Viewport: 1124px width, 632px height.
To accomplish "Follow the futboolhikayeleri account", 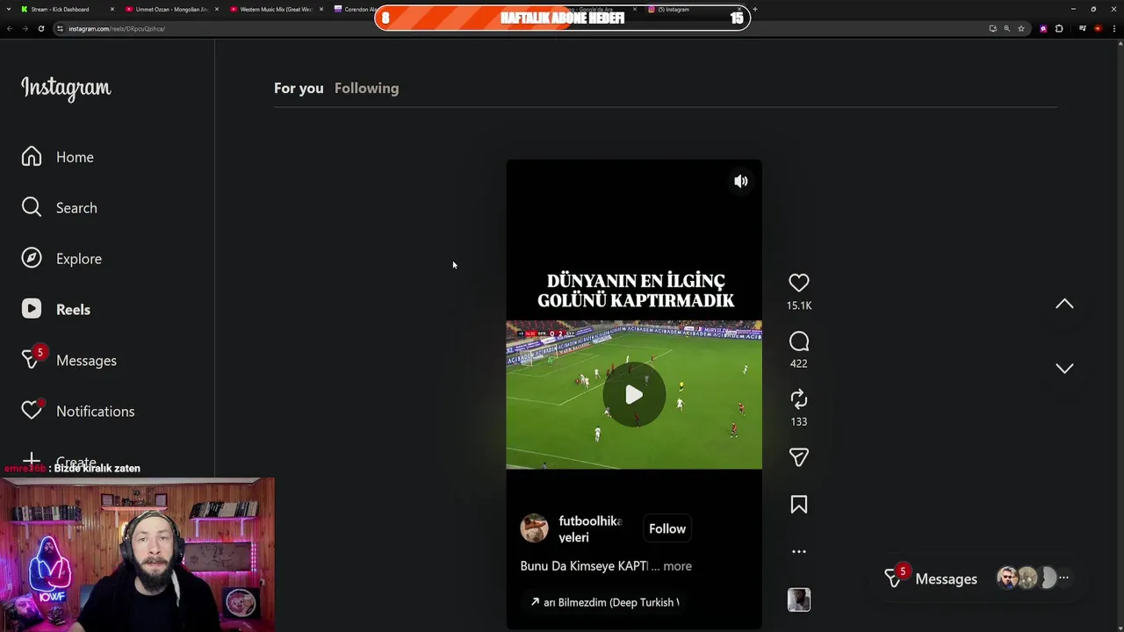I will (667, 528).
